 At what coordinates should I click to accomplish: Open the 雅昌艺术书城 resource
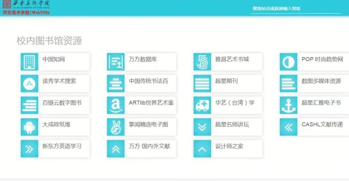pos(232,59)
